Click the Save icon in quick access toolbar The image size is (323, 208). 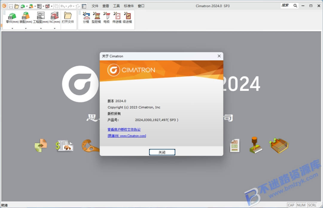tap(11, 6)
